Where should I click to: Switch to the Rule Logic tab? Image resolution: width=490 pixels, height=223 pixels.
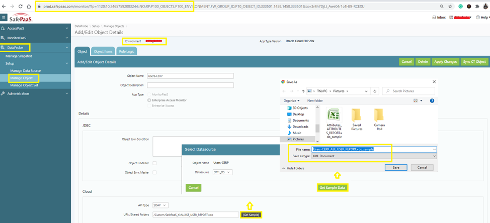point(126,51)
